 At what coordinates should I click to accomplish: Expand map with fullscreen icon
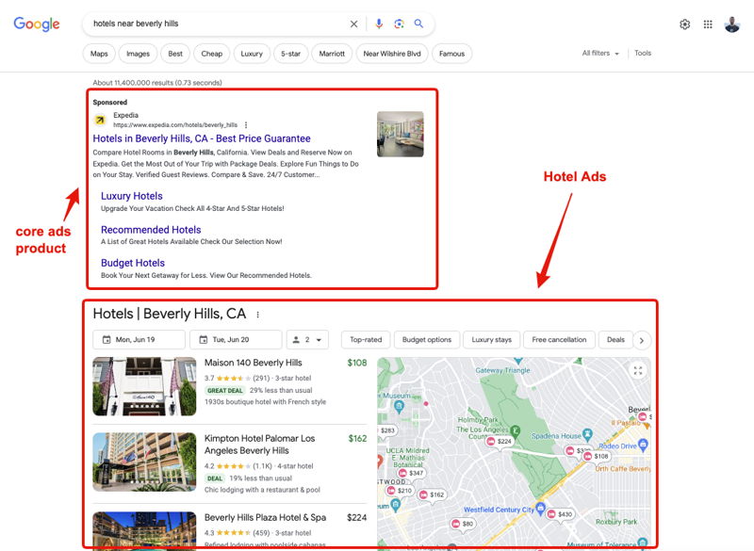pyautogui.click(x=638, y=370)
